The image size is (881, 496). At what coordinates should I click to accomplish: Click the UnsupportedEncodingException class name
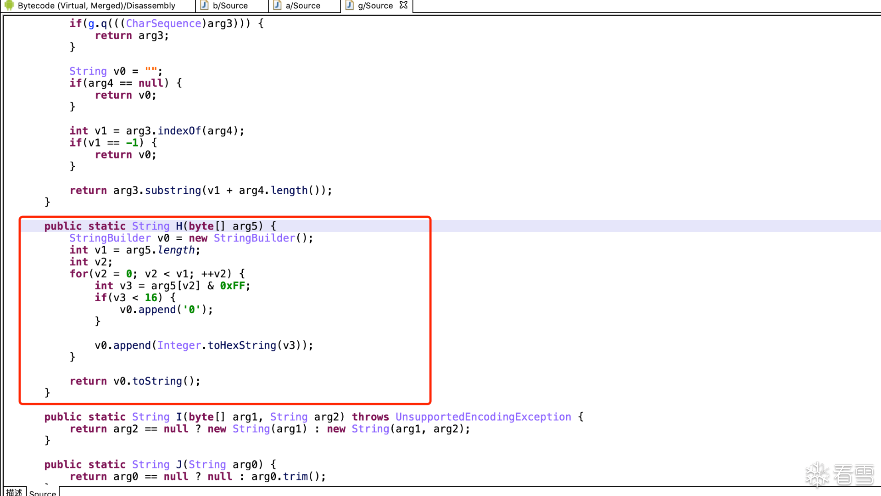[x=483, y=417]
